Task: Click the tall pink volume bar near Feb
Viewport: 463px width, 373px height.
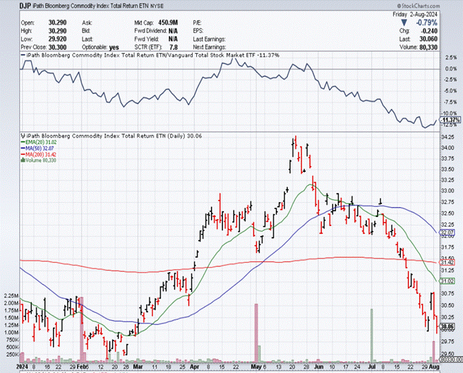Action: 82,330
